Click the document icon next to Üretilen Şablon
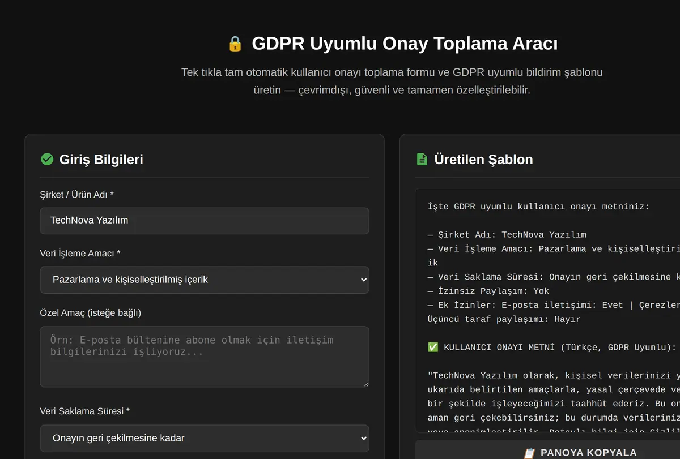Image resolution: width=680 pixels, height=459 pixels. coord(422,160)
